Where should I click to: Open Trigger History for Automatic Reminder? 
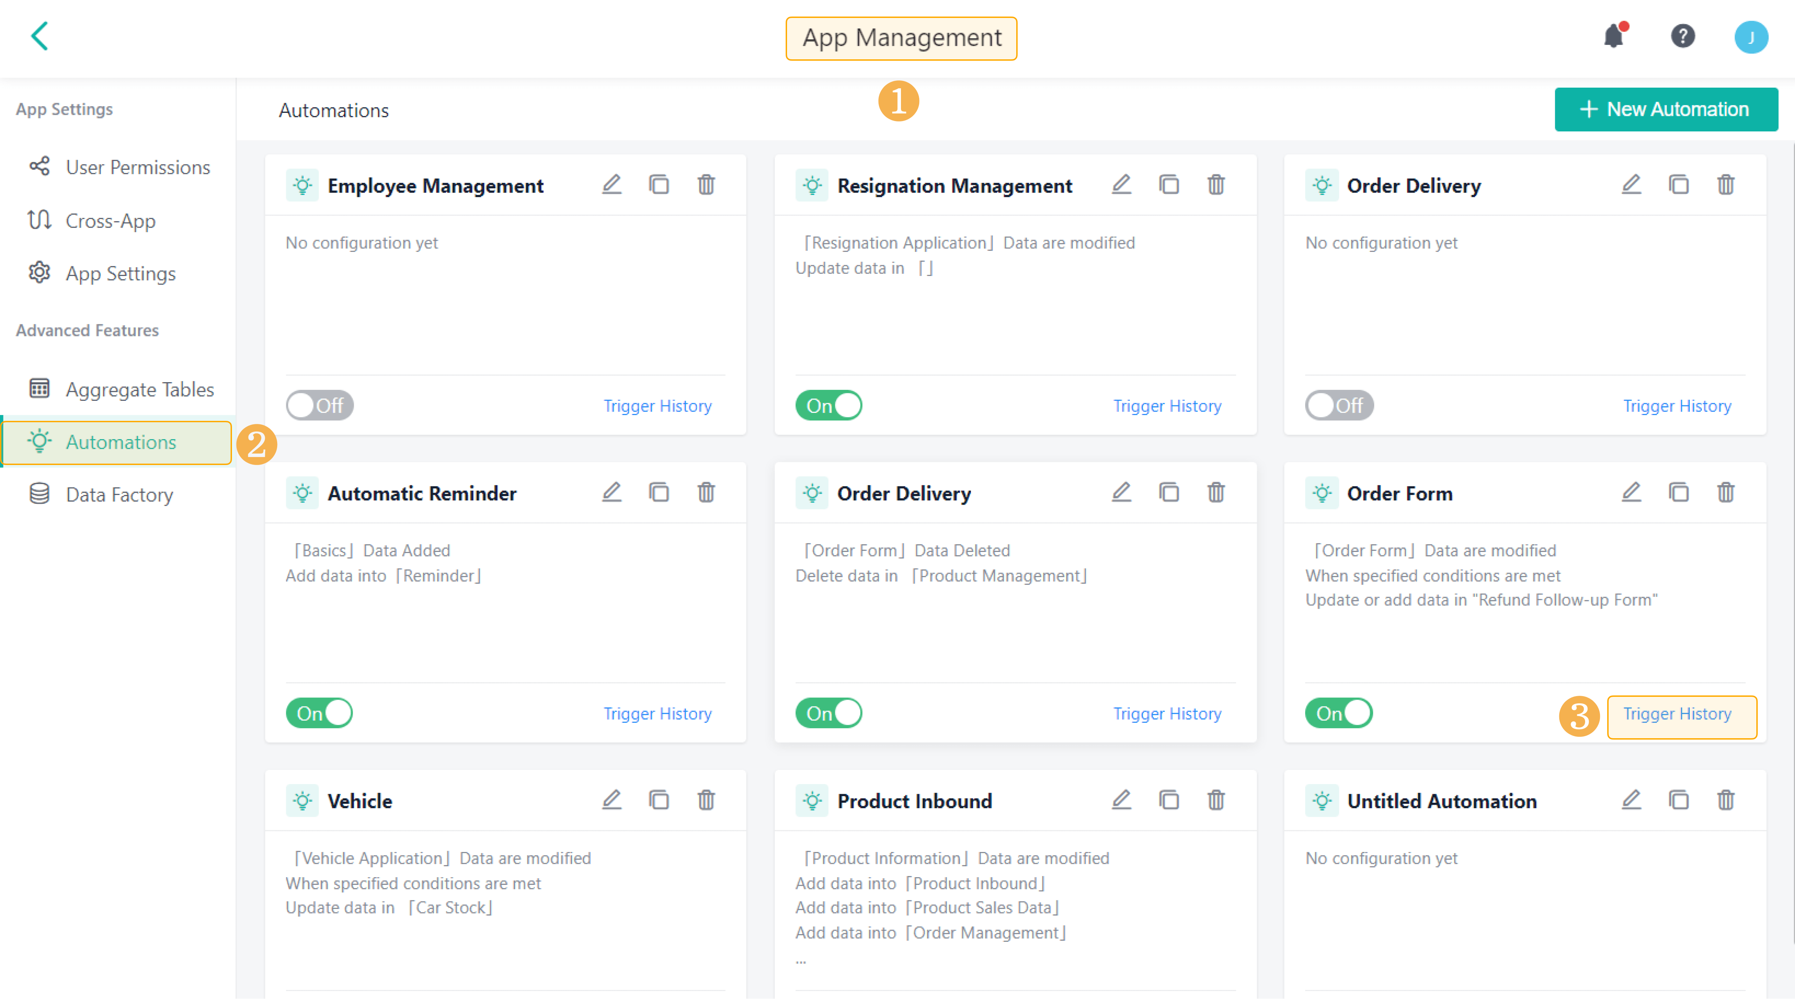[658, 714]
